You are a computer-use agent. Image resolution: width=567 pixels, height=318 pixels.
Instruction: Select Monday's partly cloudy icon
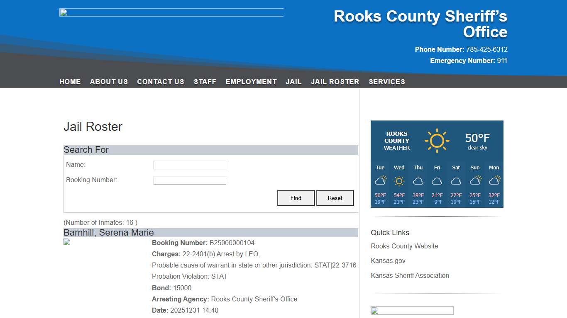pos(494,180)
